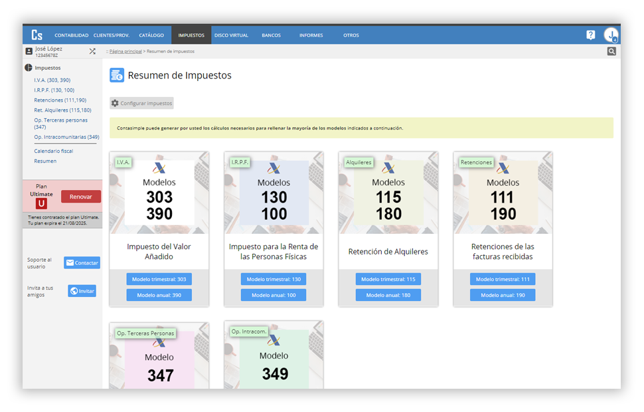
Task: Click the switch company shuffle icon
Action: coord(92,51)
